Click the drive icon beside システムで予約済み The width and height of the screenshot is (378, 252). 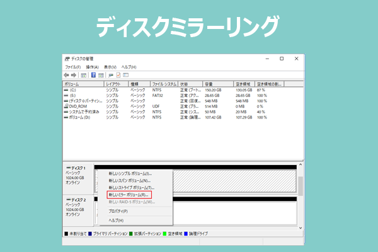point(66,112)
